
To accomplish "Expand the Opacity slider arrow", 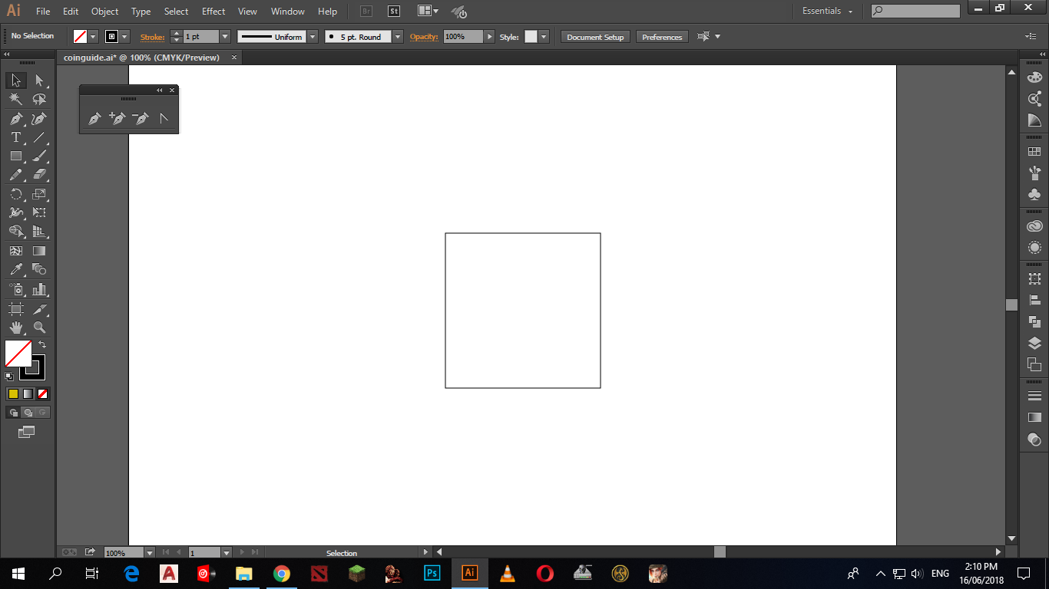I will [489, 37].
